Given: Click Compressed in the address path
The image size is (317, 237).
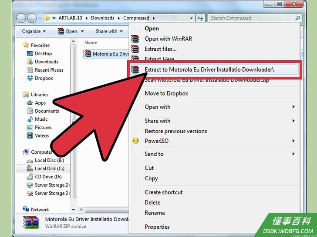Looking at the screenshot, I should (136, 18).
